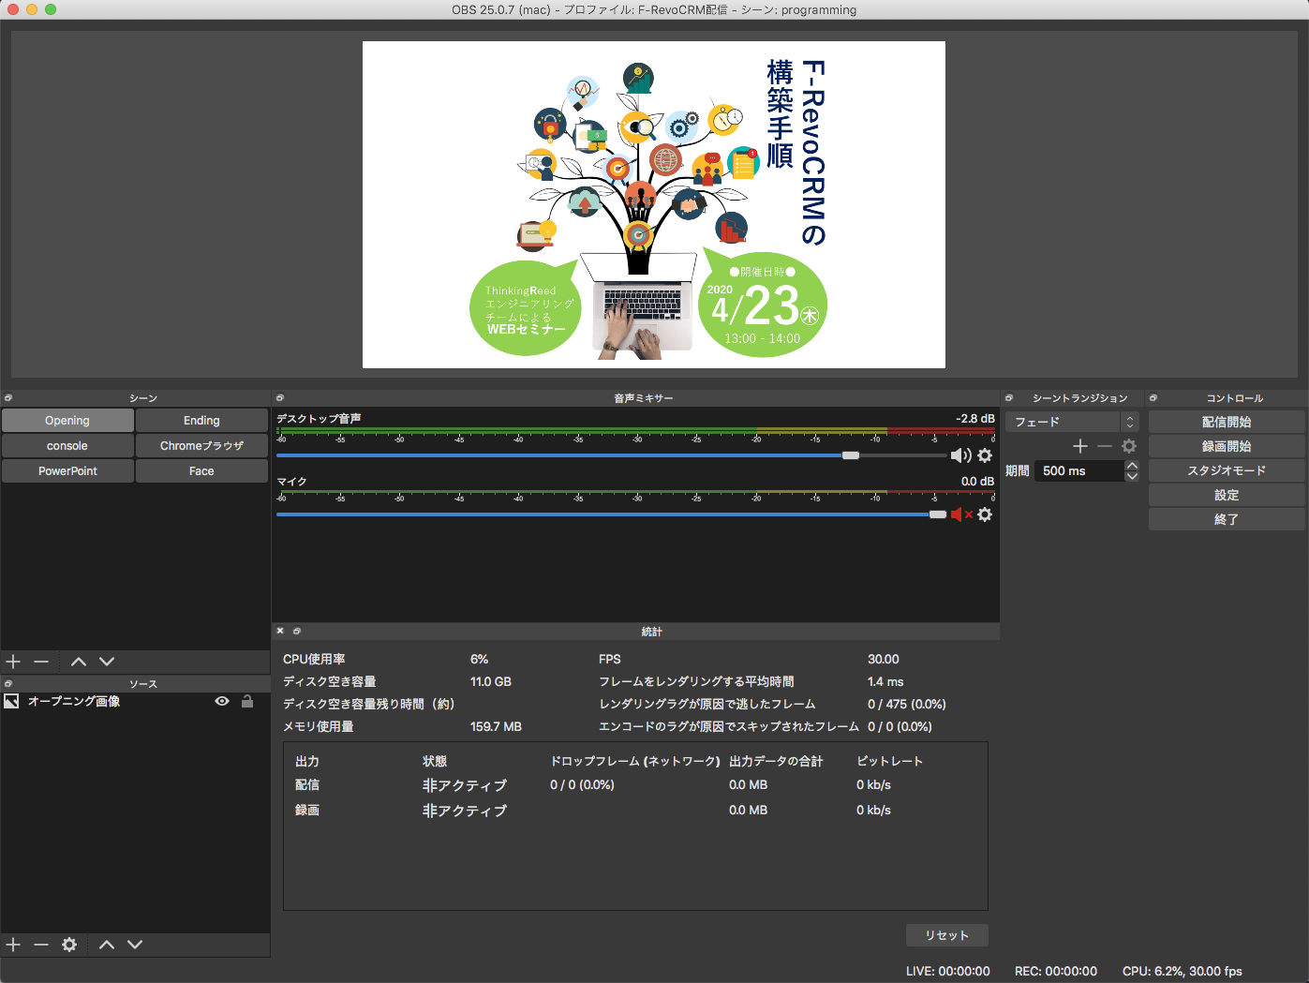Click REC: 00:00:00 in status bar
1309x983 pixels.
(x=1056, y=972)
